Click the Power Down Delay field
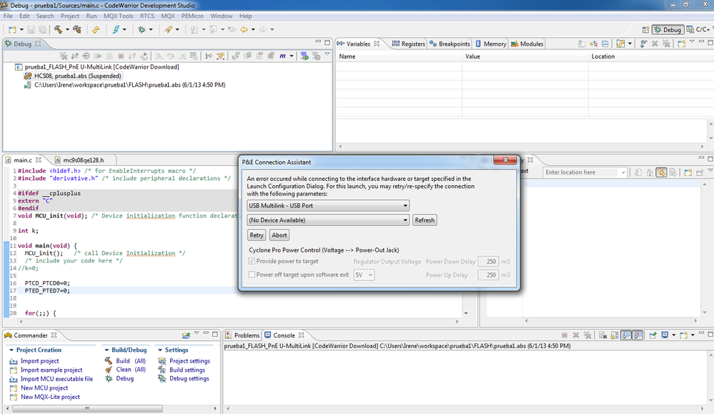The height and width of the screenshot is (414, 714). [x=488, y=262]
